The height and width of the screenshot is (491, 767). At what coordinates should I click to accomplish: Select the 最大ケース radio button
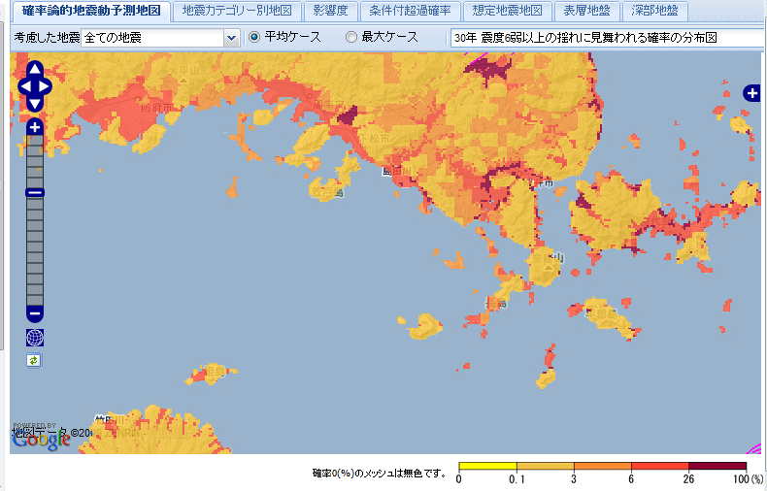coord(351,37)
